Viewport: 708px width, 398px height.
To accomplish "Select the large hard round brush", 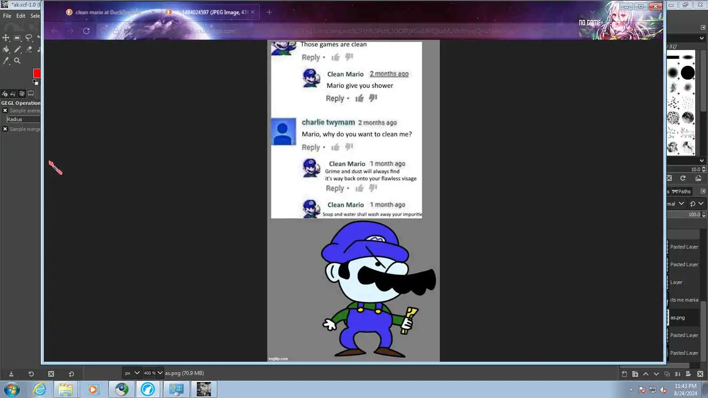I will [688, 73].
